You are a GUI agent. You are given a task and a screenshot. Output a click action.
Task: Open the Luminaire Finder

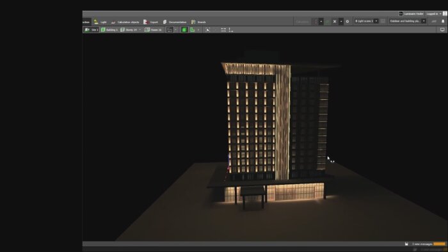(x=411, y=13)
